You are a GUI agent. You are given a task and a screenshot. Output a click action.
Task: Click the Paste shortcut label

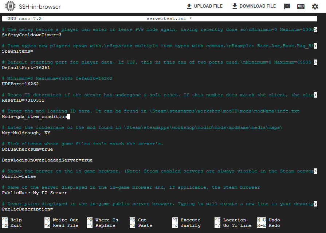point(145,225)
